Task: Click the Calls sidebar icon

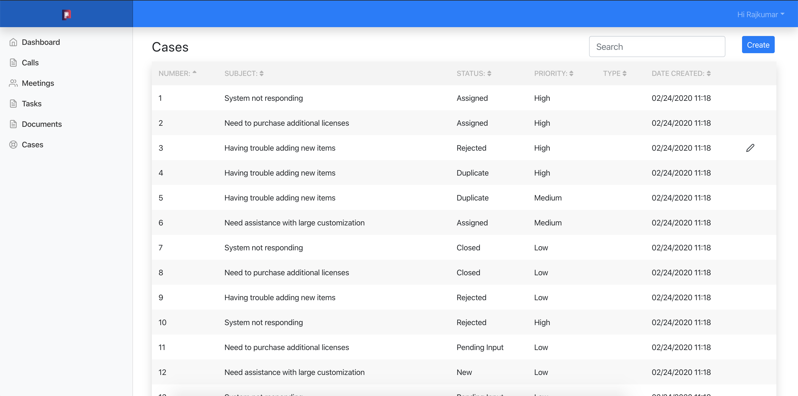Action: [13, 63]
